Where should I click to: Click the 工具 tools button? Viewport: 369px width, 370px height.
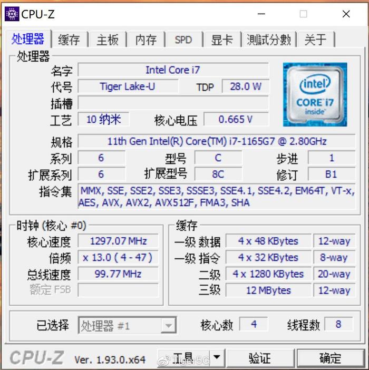[x=183, y=358]
